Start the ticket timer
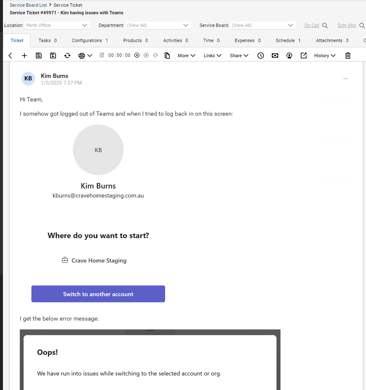Image resolution: width=366 pixels, height=390 pixels. coord(137,55)
